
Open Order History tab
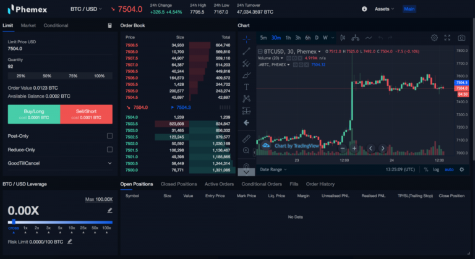tap(320, 184)
